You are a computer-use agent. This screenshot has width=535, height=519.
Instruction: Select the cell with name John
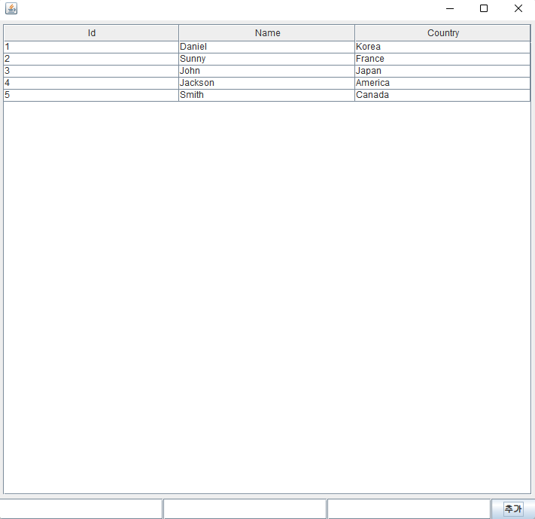pyautogui.click(x=267, y=71)
